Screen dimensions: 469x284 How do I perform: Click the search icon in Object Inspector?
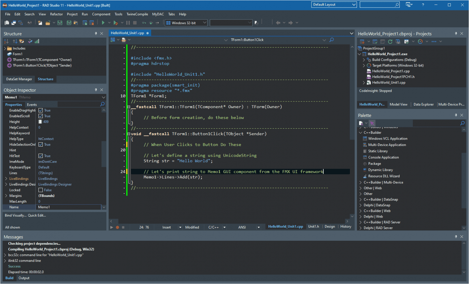click(x=103, y=104)
